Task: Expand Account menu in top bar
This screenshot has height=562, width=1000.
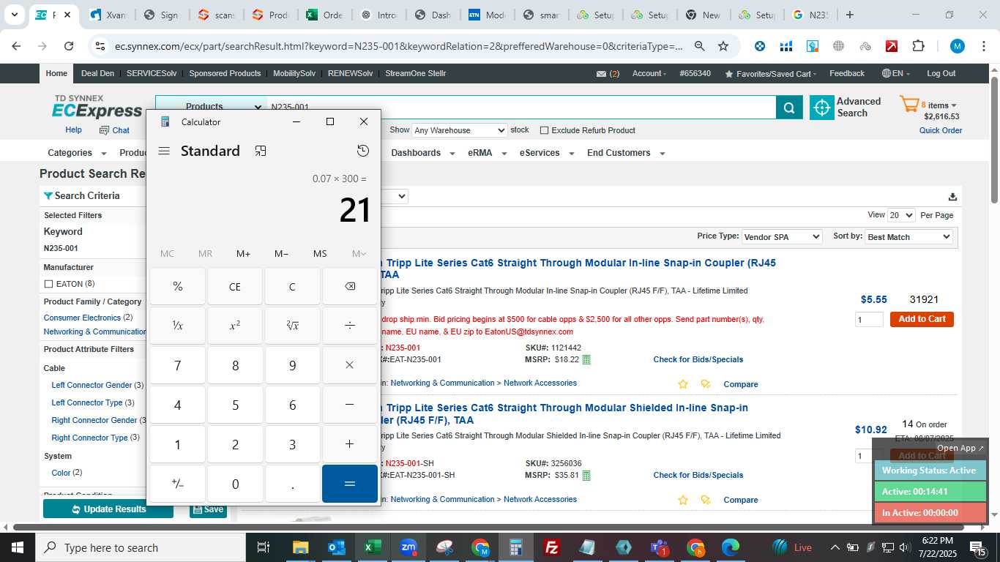Action: (649, 73)
